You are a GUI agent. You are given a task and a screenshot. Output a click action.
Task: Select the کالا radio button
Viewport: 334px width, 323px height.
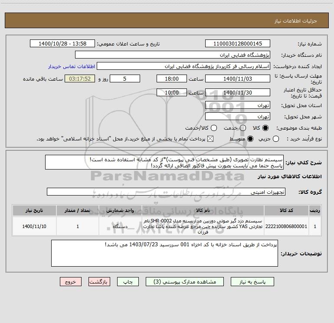click(265, 128)
